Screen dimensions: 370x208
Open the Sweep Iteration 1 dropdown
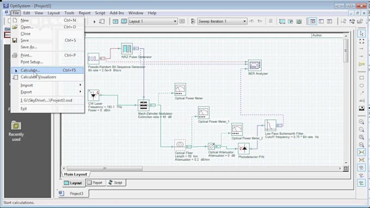pos(244,21)
